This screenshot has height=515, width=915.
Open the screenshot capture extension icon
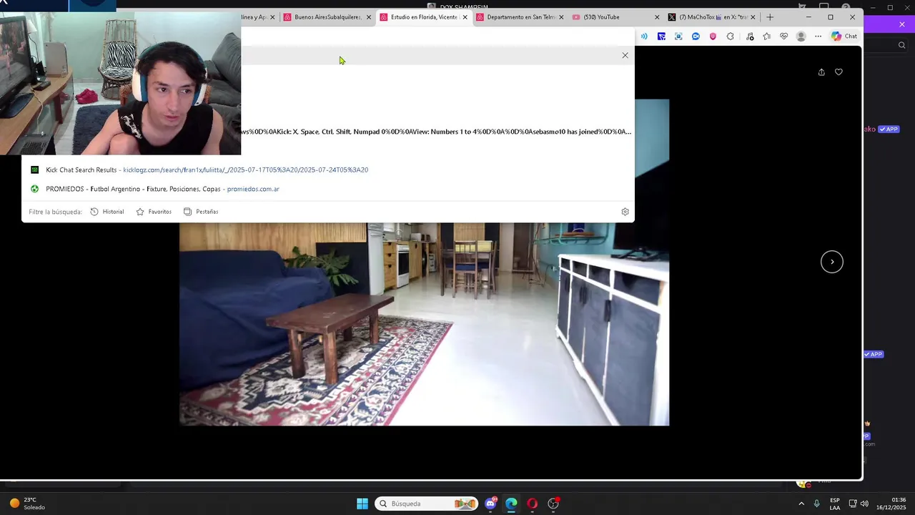pyautogui.click(x=678, y=36)
